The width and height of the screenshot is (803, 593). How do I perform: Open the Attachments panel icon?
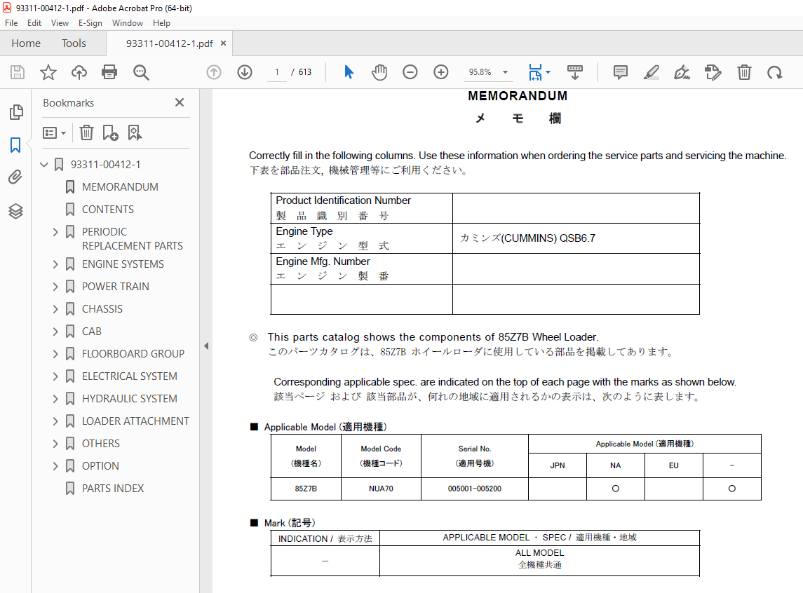(15, 177)
